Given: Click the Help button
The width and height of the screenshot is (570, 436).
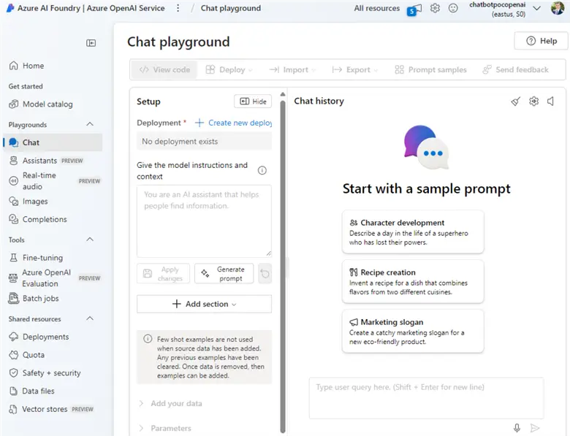Looking at the screenshot, I should [541, 41].
